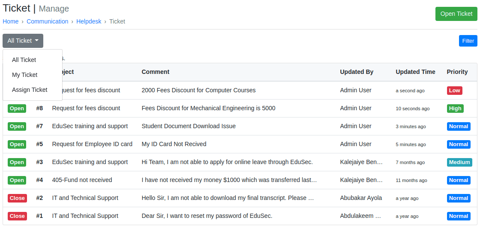This screenshot has width=480, height=229.
Task: Select Assign Ticket menu entry
Action: pos(30,90)
